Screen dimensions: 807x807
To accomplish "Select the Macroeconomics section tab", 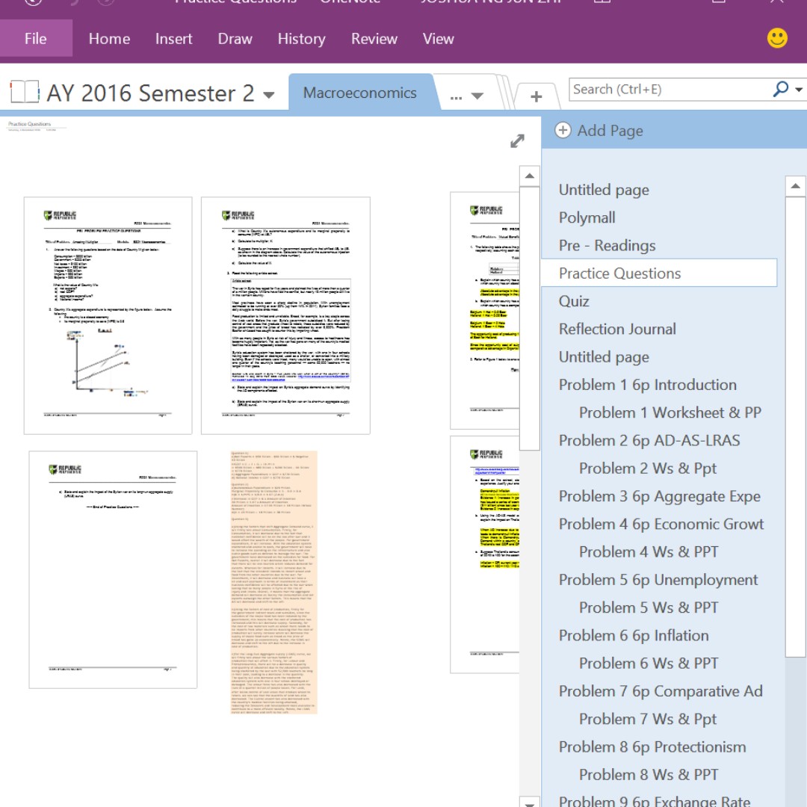I will coord(359,93).
